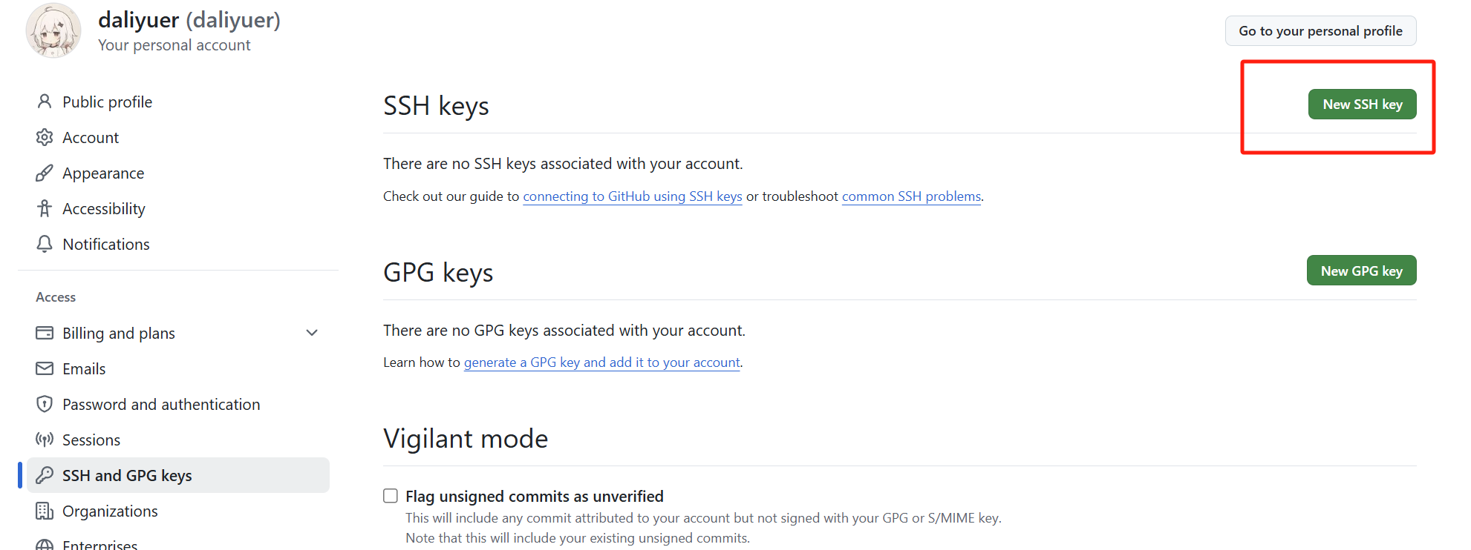This screenshot has width=1471, height=550.
Task: Click the bell icon beside Notifications
Action: 45,244
